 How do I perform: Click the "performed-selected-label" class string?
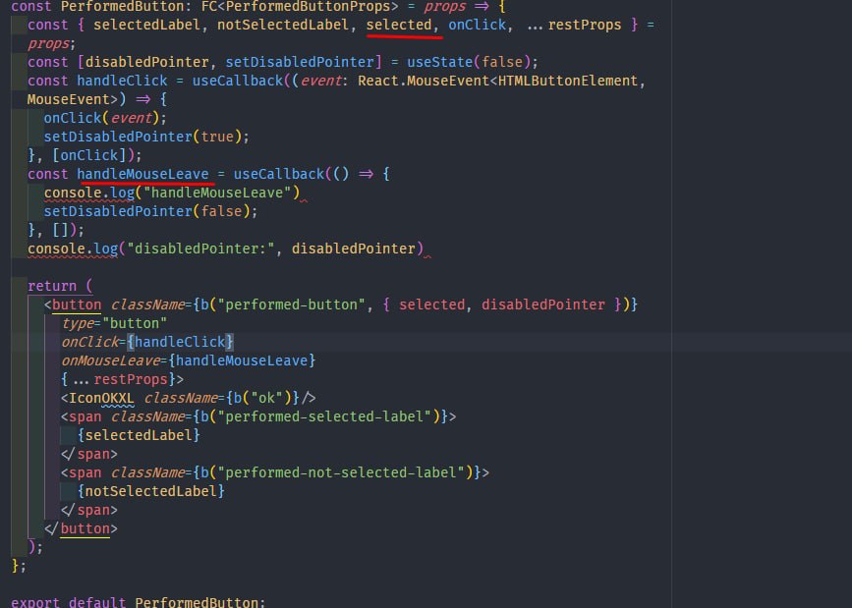coord(324,416)
